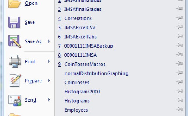Pin the Histograms2000 document

tap(179, 91)
